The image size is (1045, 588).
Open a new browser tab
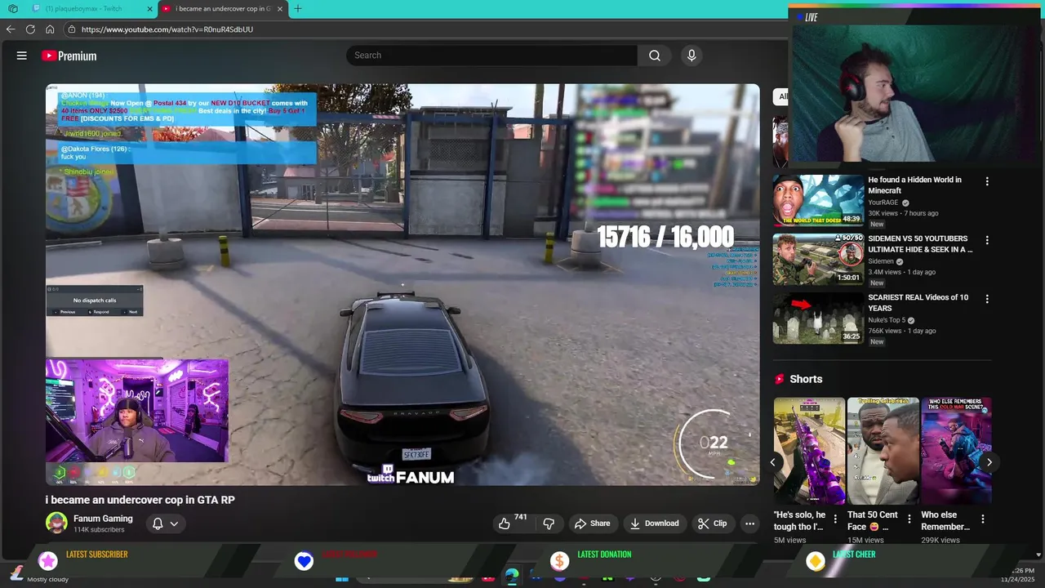coord(298,9)
